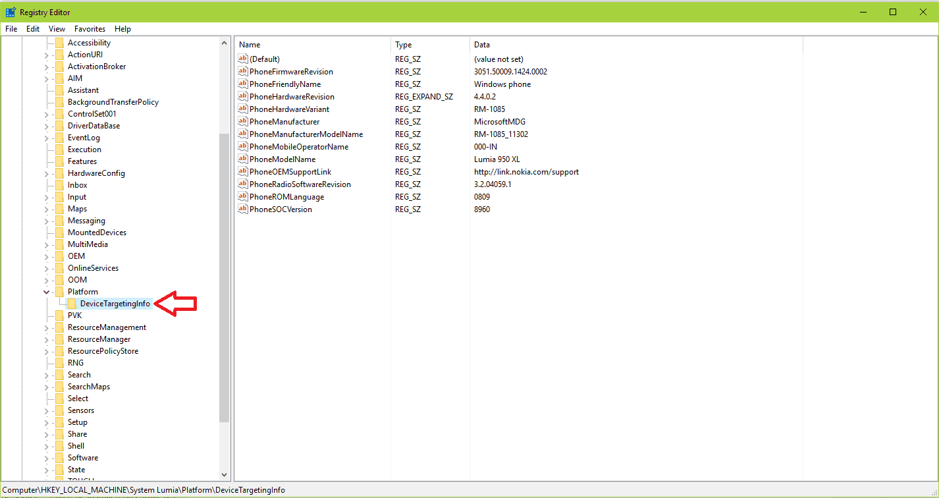Open the Edit menu
The image size is (939, 498).
point(33,29)
